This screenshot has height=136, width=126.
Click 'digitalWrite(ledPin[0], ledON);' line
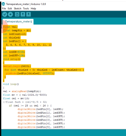40,109
